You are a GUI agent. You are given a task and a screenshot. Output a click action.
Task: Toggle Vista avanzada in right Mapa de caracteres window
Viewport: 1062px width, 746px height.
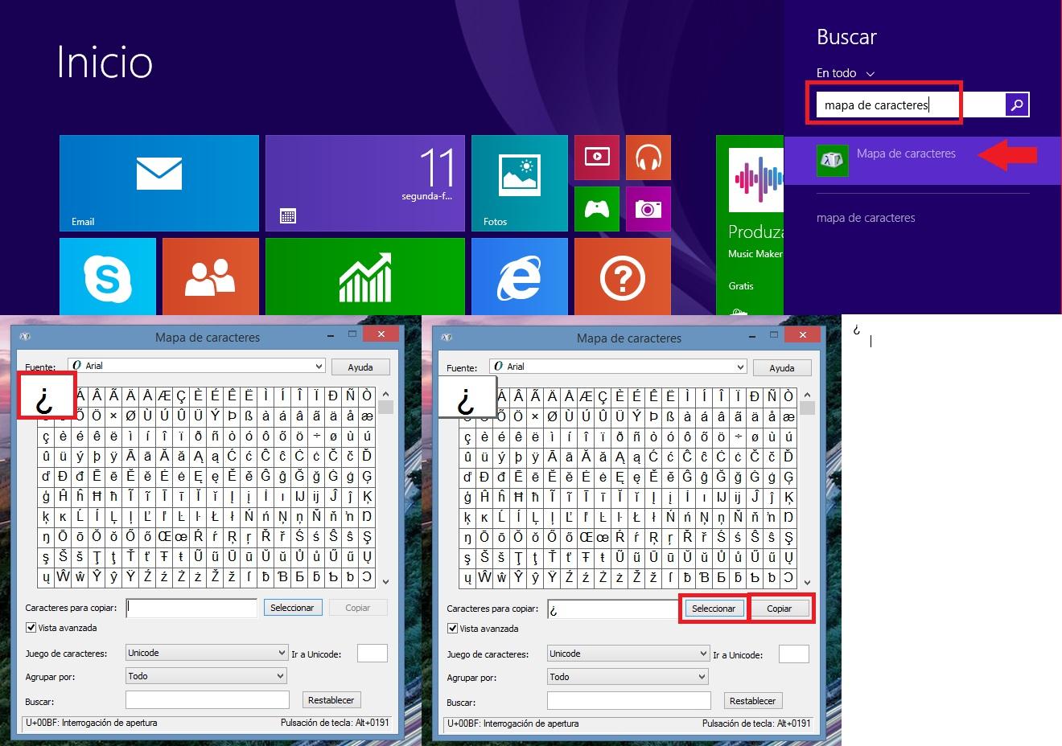coord(453,629)
